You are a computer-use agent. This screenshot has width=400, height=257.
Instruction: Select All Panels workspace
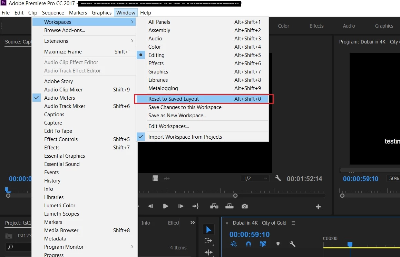(202, 22)
